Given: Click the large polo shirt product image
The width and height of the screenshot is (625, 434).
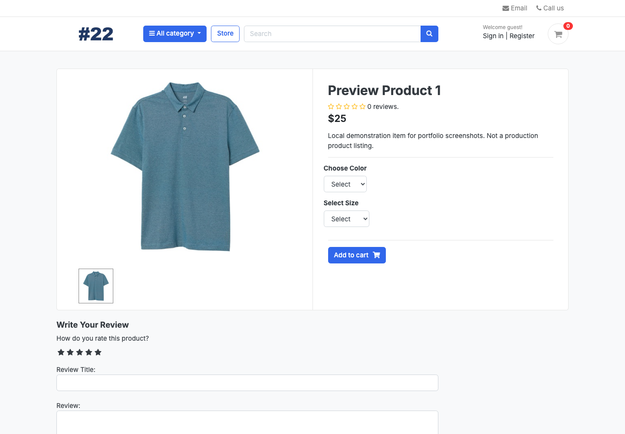Looking at the screenshot, I should pyautogui.click(x=185, y=166).
